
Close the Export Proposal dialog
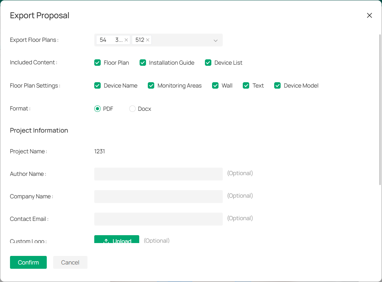pos(369,15)
